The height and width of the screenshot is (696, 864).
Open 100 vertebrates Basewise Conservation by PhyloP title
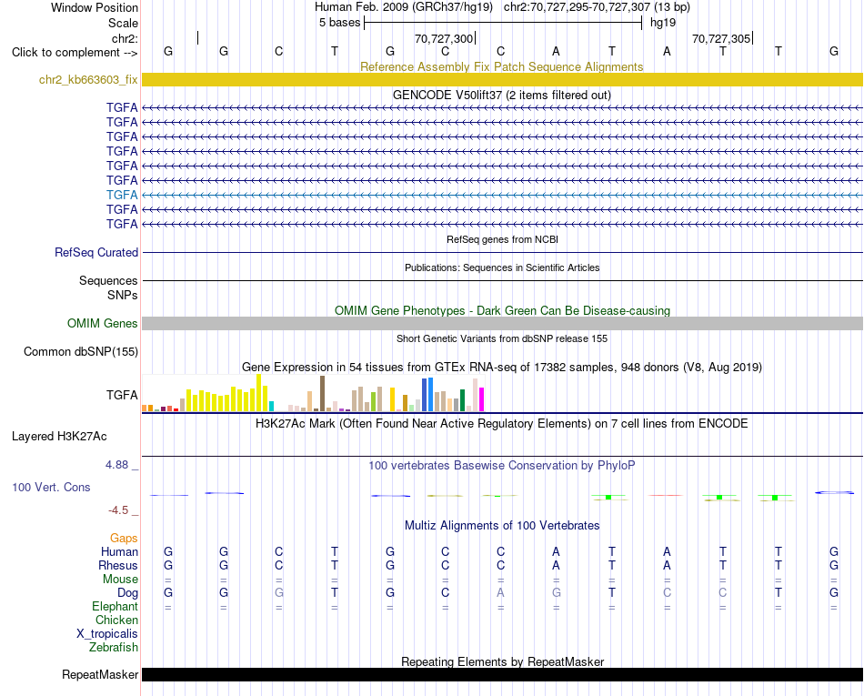[x=502, y=466]
